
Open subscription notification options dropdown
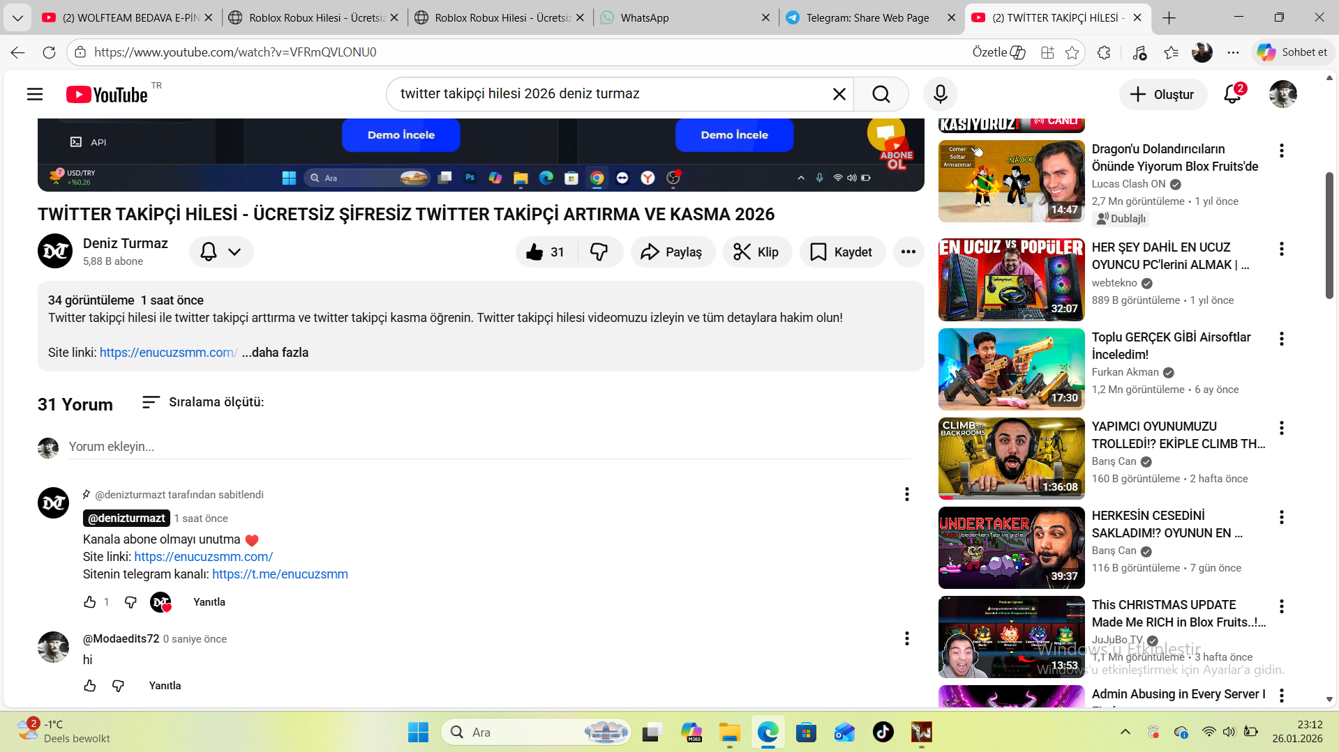pyautogui.click(x=221, y=252)
